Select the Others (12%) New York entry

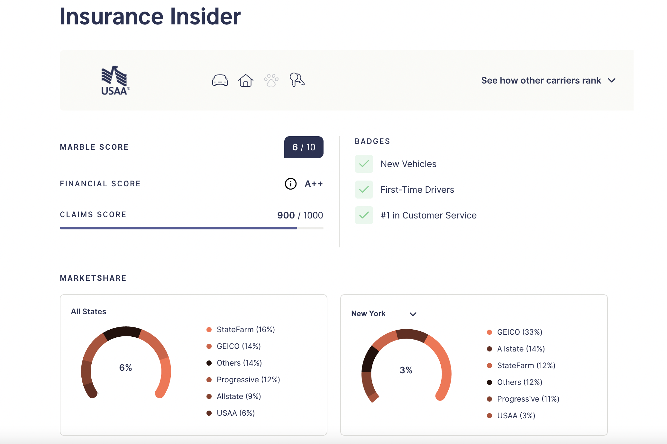pyautogui.click(x=515, y=382)
